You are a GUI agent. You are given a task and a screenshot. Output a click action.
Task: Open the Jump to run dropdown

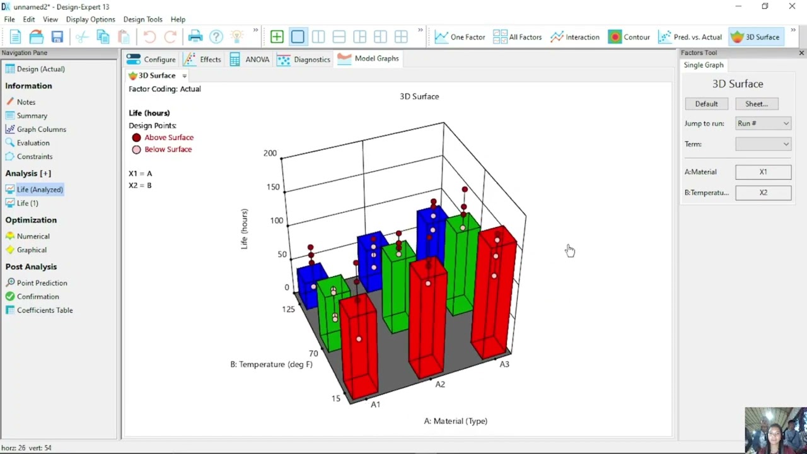click(763, 124)
